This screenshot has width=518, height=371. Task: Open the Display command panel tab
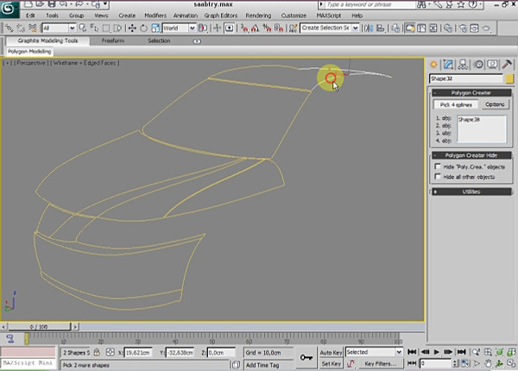pyautogui.click(x=492, y=65)
